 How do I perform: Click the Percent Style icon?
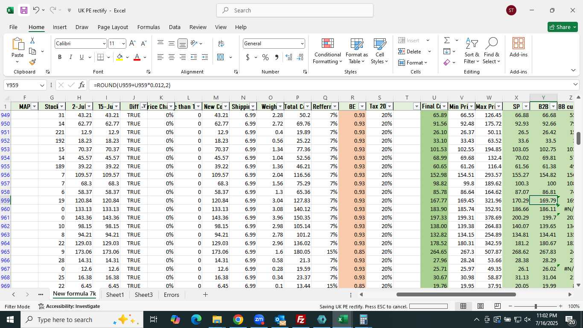pyautogui.click(x=265, y=57)
